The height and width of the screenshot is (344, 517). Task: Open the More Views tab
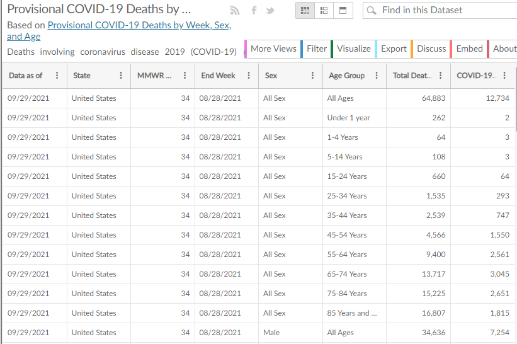(x=273, y=49)
